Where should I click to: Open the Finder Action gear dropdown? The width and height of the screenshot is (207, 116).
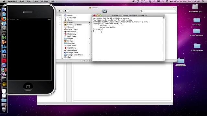pos(66,11)
